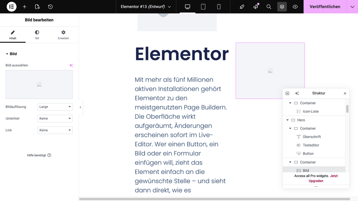Click the expand-all icon in Struktur panel
358x201 pixels.
click(287, 93)
